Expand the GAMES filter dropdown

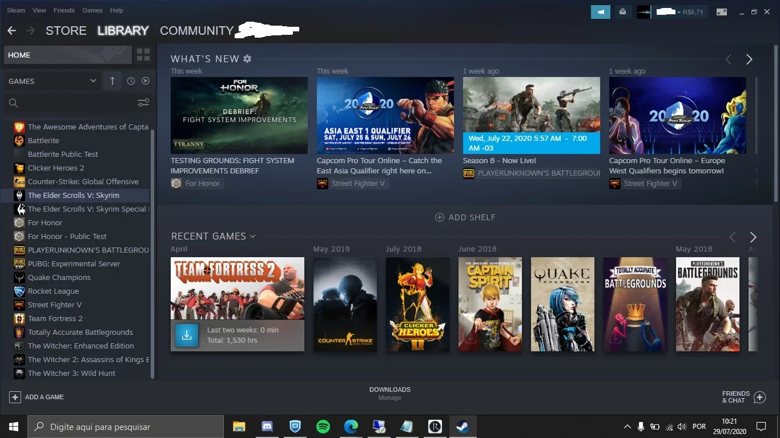pos(53,81)
